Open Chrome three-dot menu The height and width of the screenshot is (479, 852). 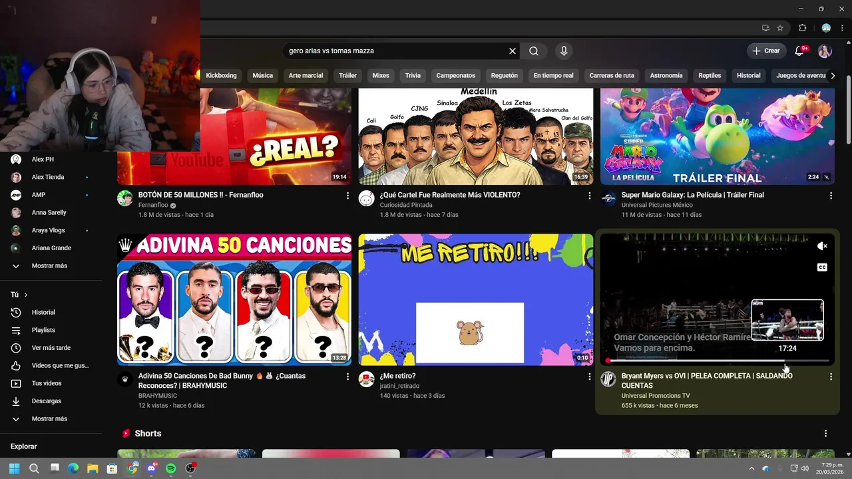843,28
